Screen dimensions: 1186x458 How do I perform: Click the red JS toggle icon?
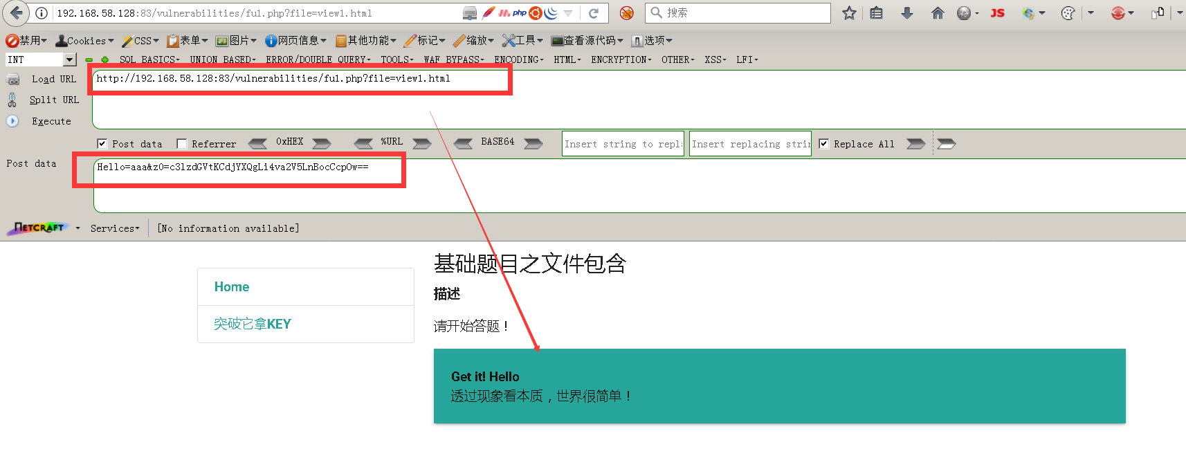pyautogui.click(x=997, y=13)
